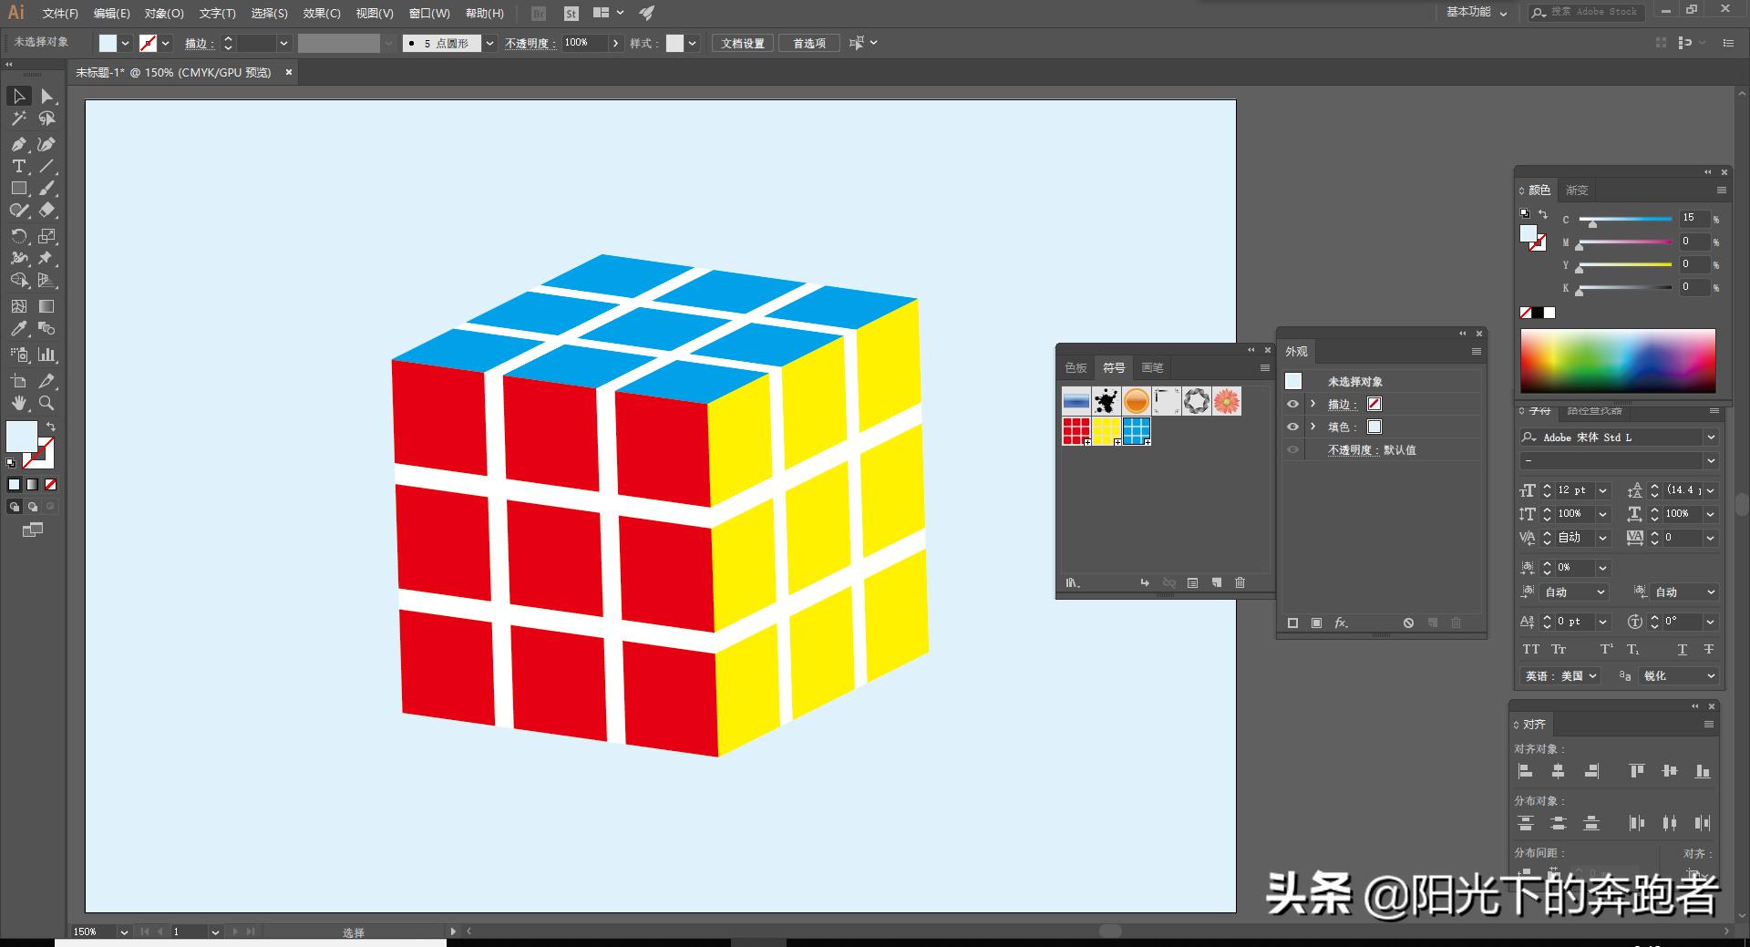Select the Rectangle tool

[x=18, y=189]
